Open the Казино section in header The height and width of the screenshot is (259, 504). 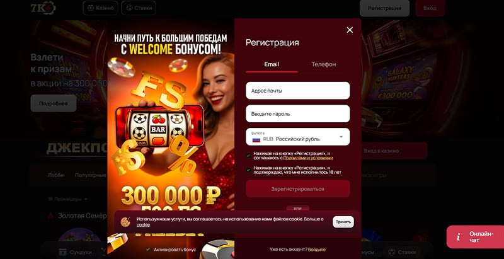pyautogui.click(x=100, y=8)
